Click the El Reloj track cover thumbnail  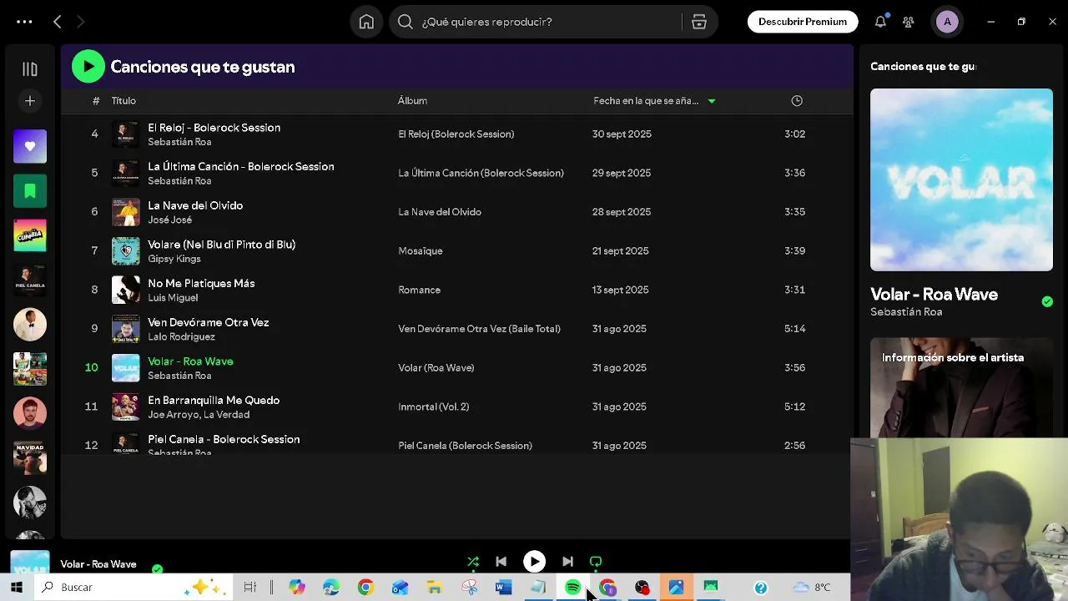click(x=126, y=134)
